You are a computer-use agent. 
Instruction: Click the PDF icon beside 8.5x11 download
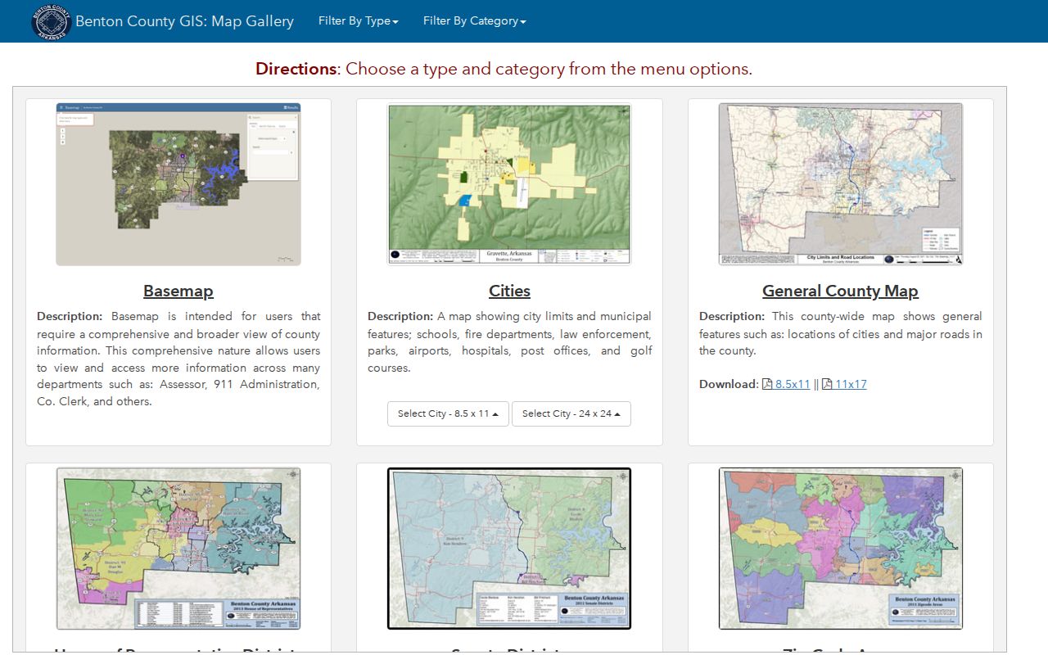coord(767,384)
